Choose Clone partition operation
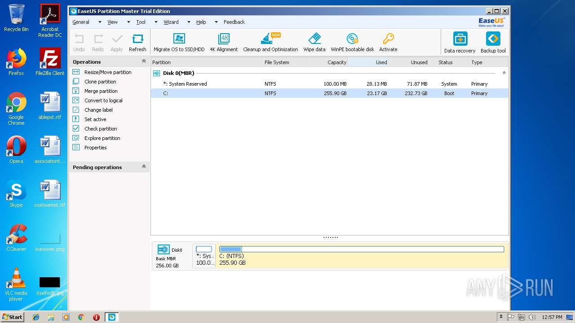This screenshot has height=323, width=575. click(100, 82)
